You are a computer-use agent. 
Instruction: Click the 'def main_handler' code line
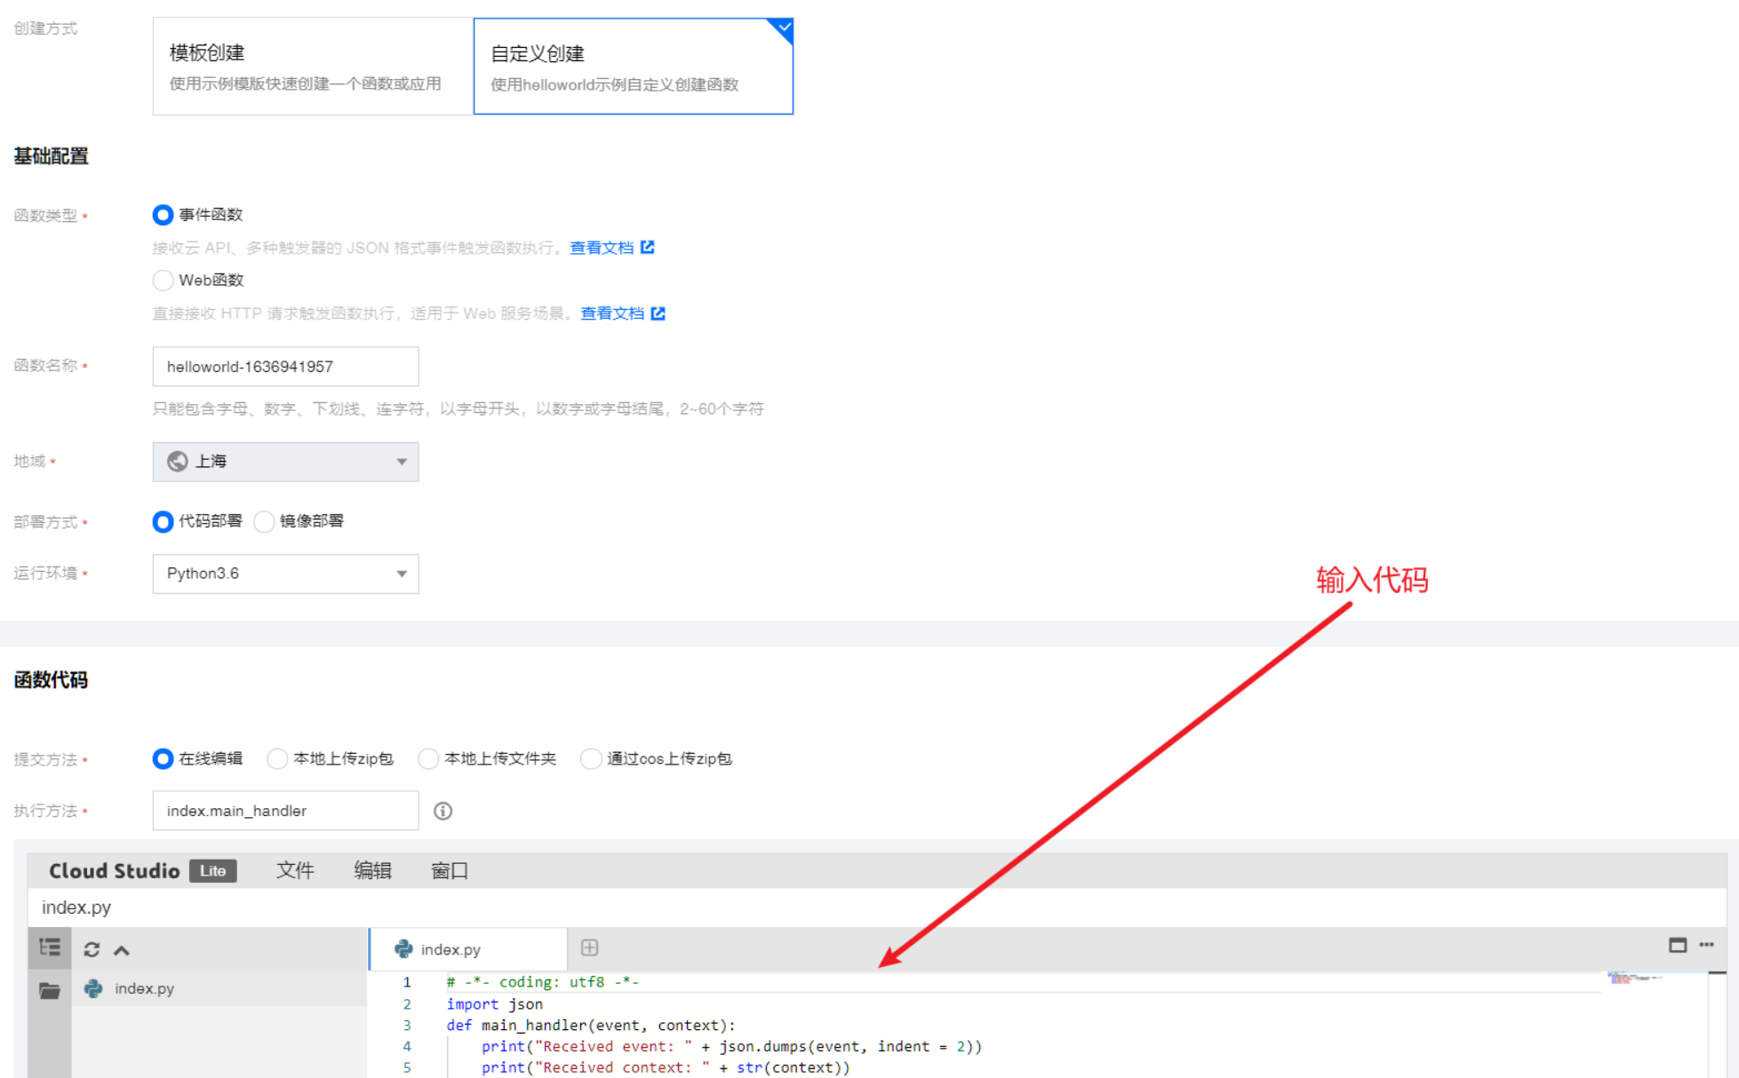tap(591, 1025)
